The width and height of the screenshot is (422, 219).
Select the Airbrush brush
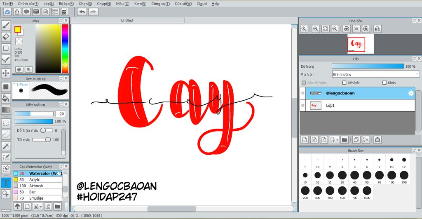tap(38, 186)
